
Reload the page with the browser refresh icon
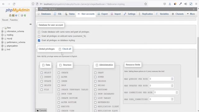tap(14, 4)
